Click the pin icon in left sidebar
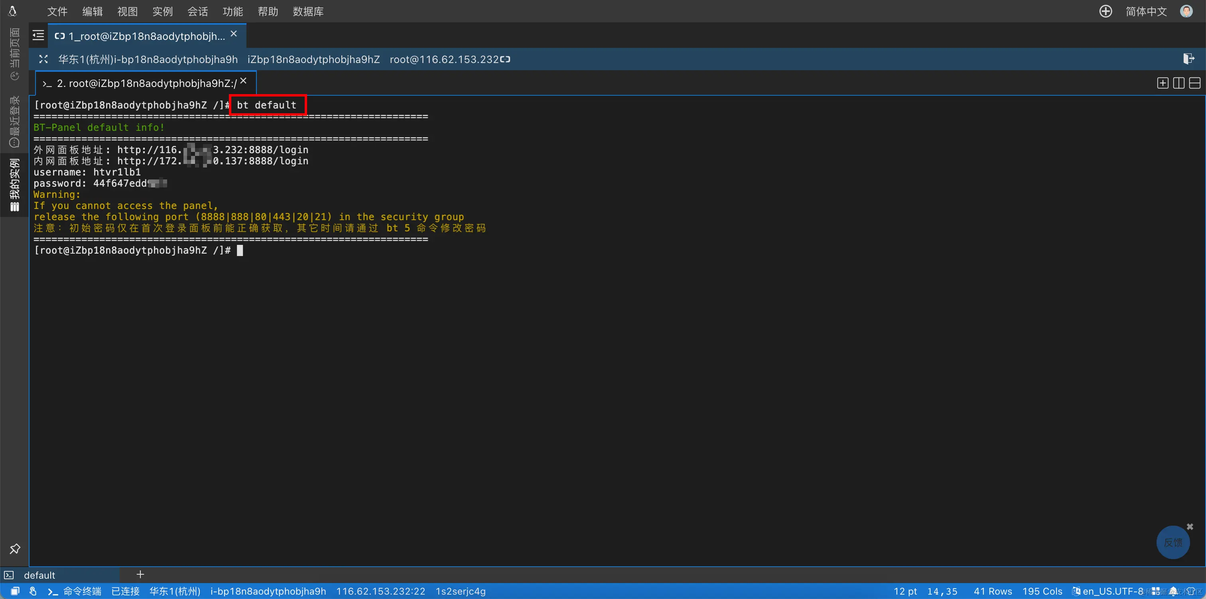1206x599 pixels. tap(15, 548)
